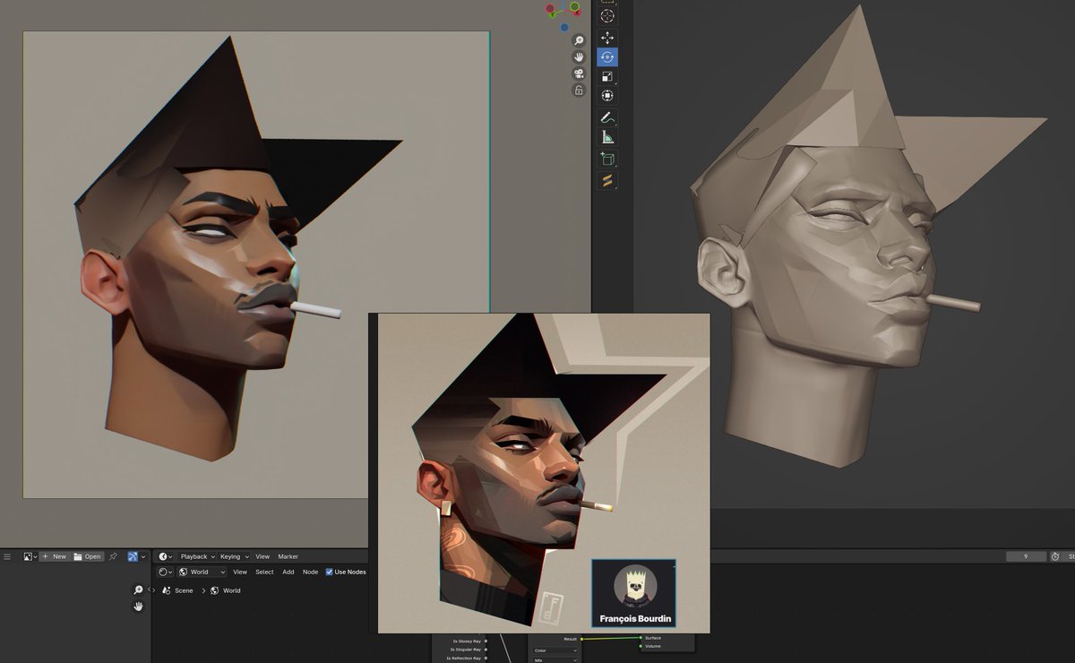
Task: Click the New image button
Action: pyautogui.click(x=54, y=556)
